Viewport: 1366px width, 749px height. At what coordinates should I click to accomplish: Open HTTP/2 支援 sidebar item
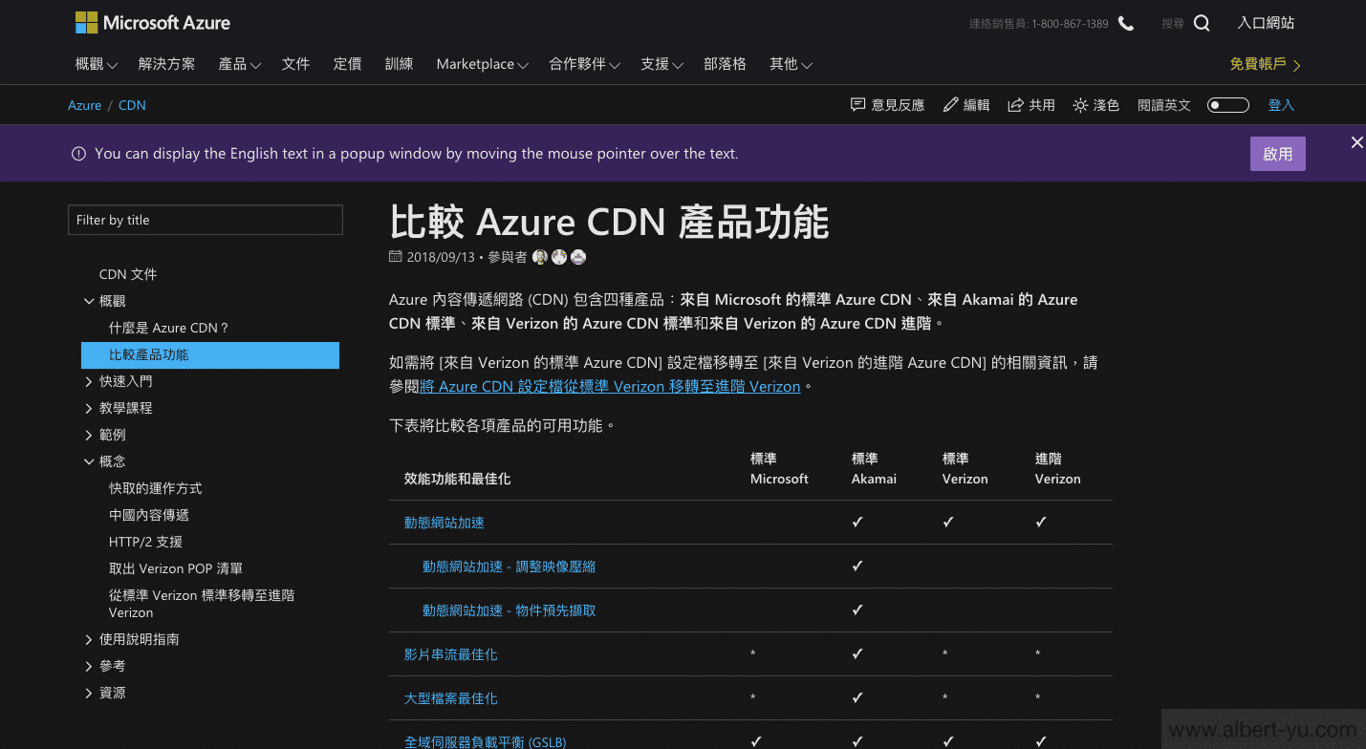146,542
